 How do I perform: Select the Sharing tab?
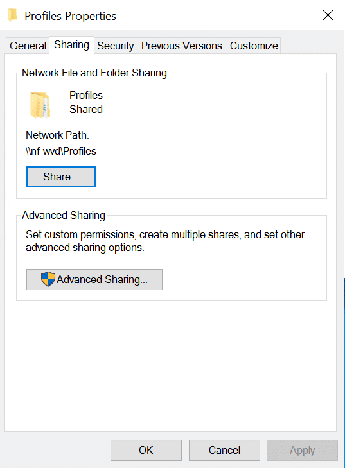[72, 45]
